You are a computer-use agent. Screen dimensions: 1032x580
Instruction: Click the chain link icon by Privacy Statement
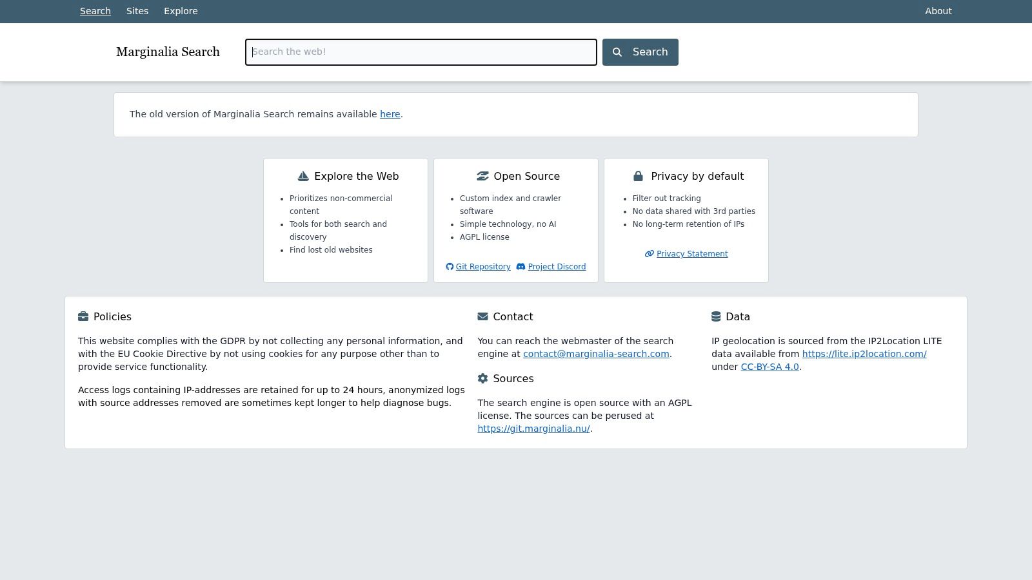650,254
